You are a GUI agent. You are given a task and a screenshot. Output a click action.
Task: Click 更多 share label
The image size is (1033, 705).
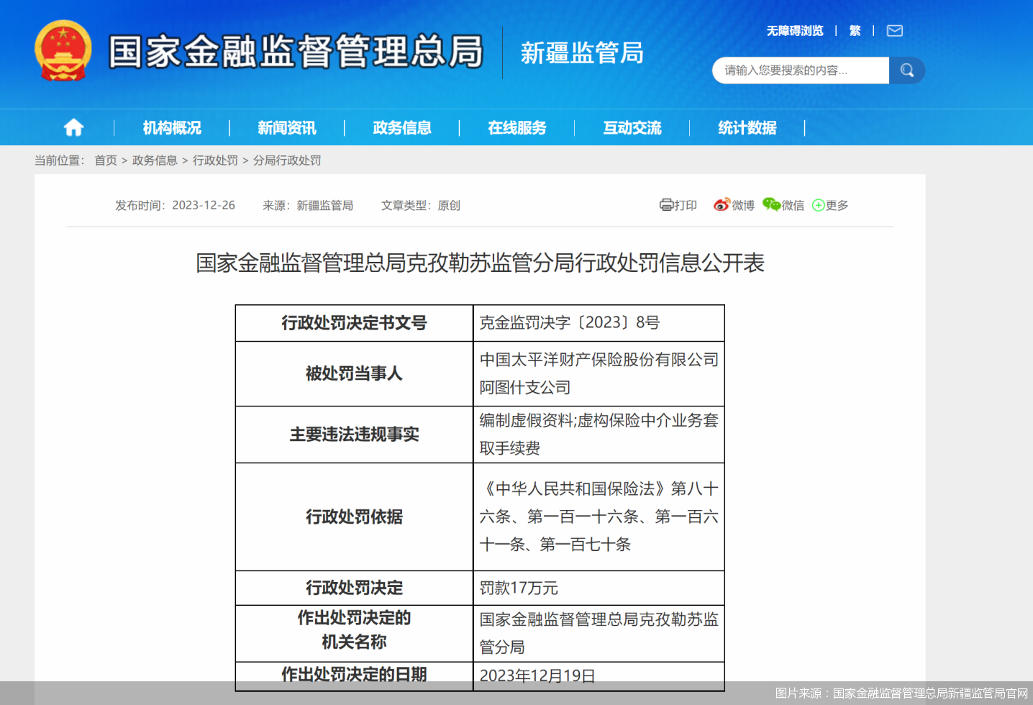(x=837, y=205)
